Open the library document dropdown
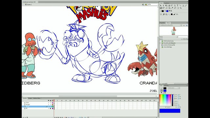 coord(171,25)
